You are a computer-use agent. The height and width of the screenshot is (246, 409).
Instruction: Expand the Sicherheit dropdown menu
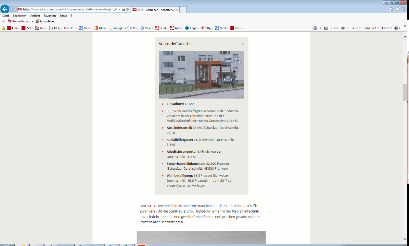click(x=371, y=28)
